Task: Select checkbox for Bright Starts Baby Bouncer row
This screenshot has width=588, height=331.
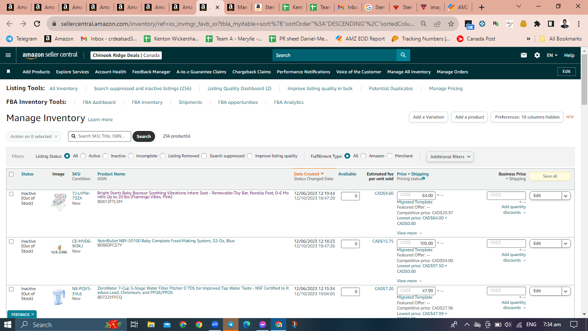Action: click(x=11, y=194)
